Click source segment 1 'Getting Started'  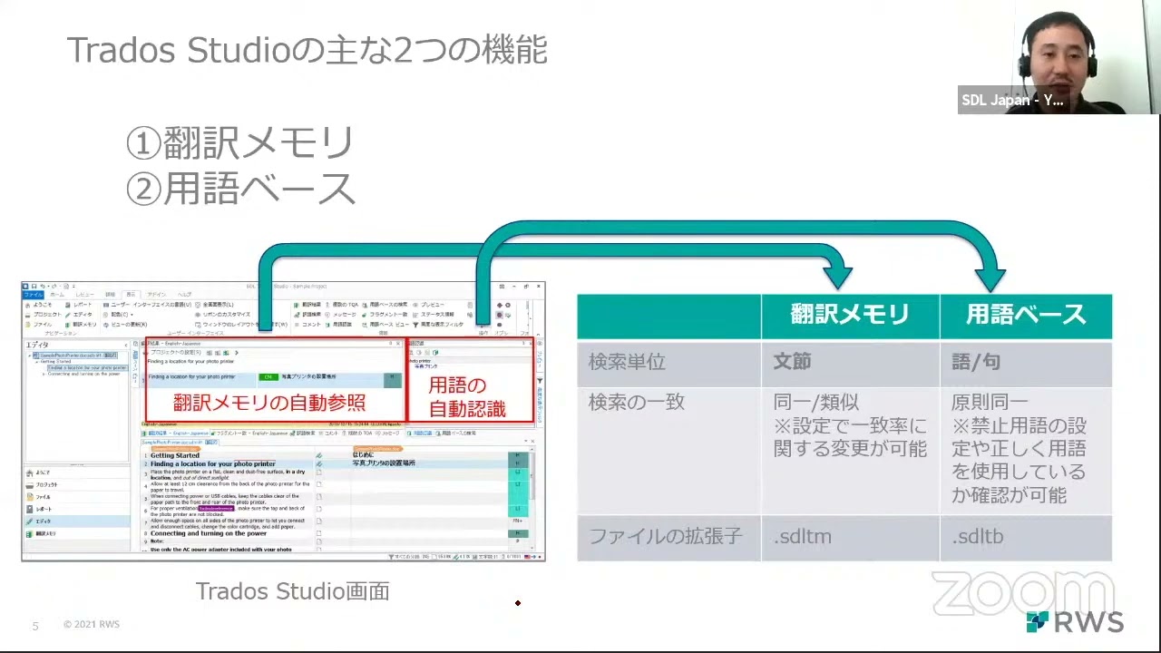pyautogui.click(x=175, y=455)
